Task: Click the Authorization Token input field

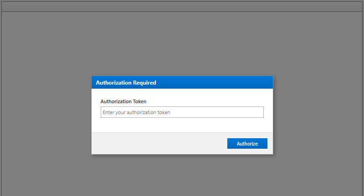Action: pos(182,112)
